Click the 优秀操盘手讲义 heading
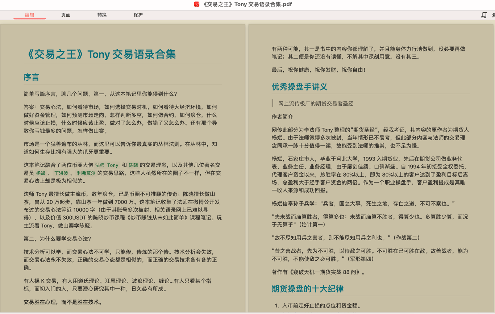The height and width of the screenshot is (314, 495). [300, 87]
